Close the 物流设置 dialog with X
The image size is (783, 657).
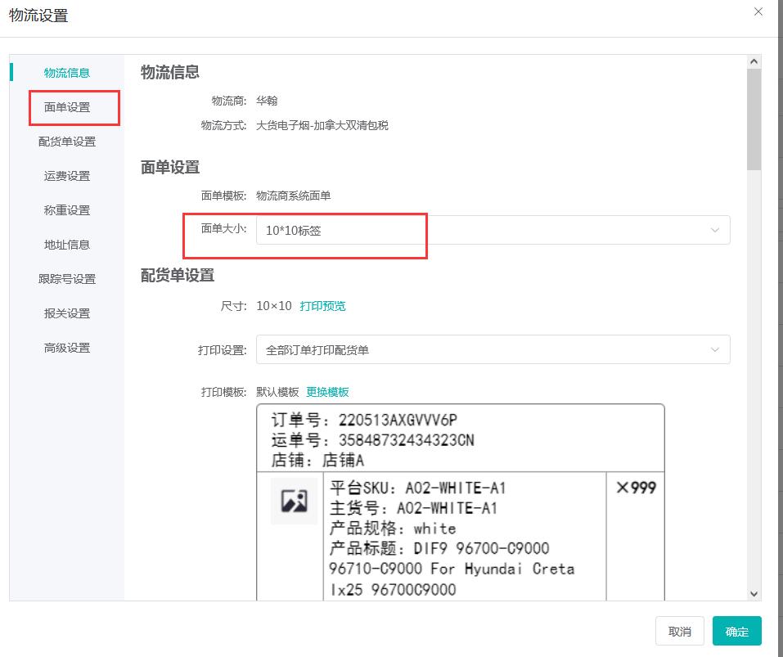[758, 12]
